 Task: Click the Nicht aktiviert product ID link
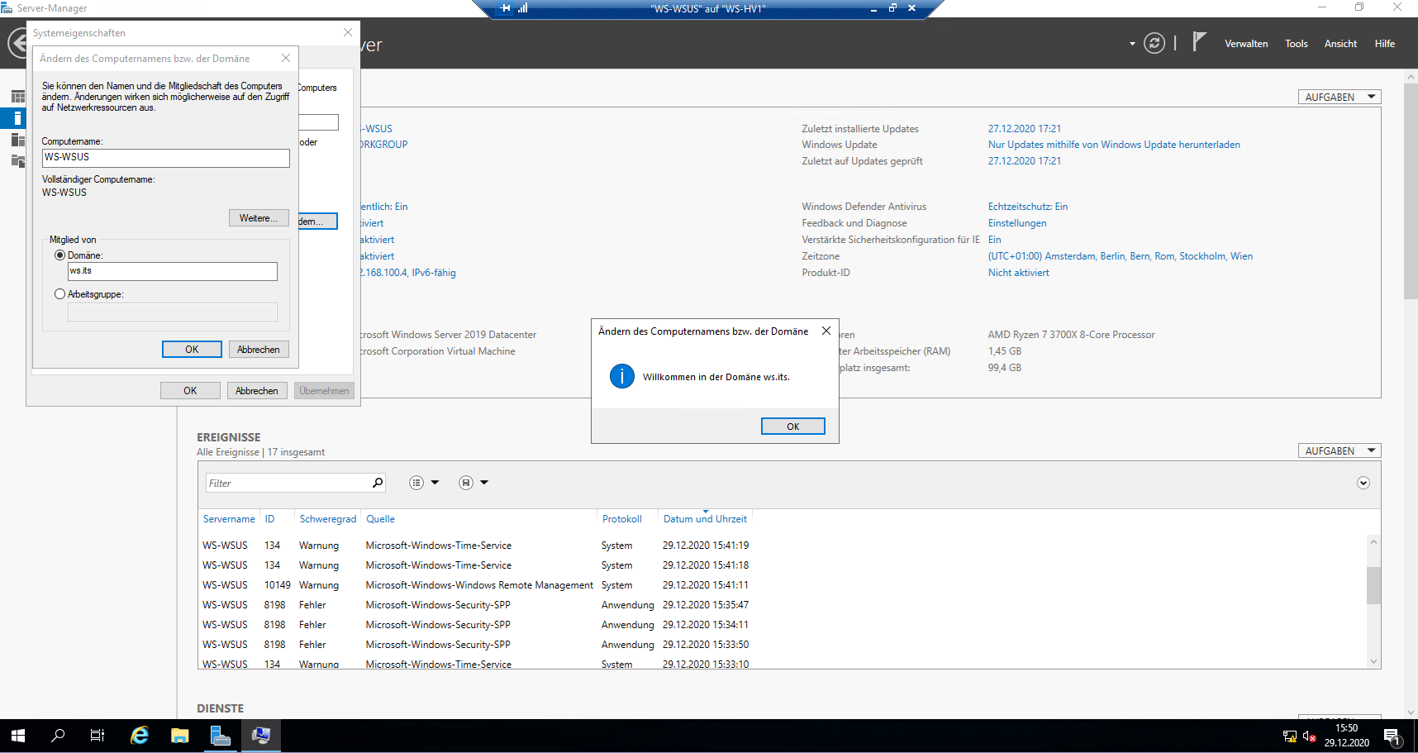point(1019,273)
